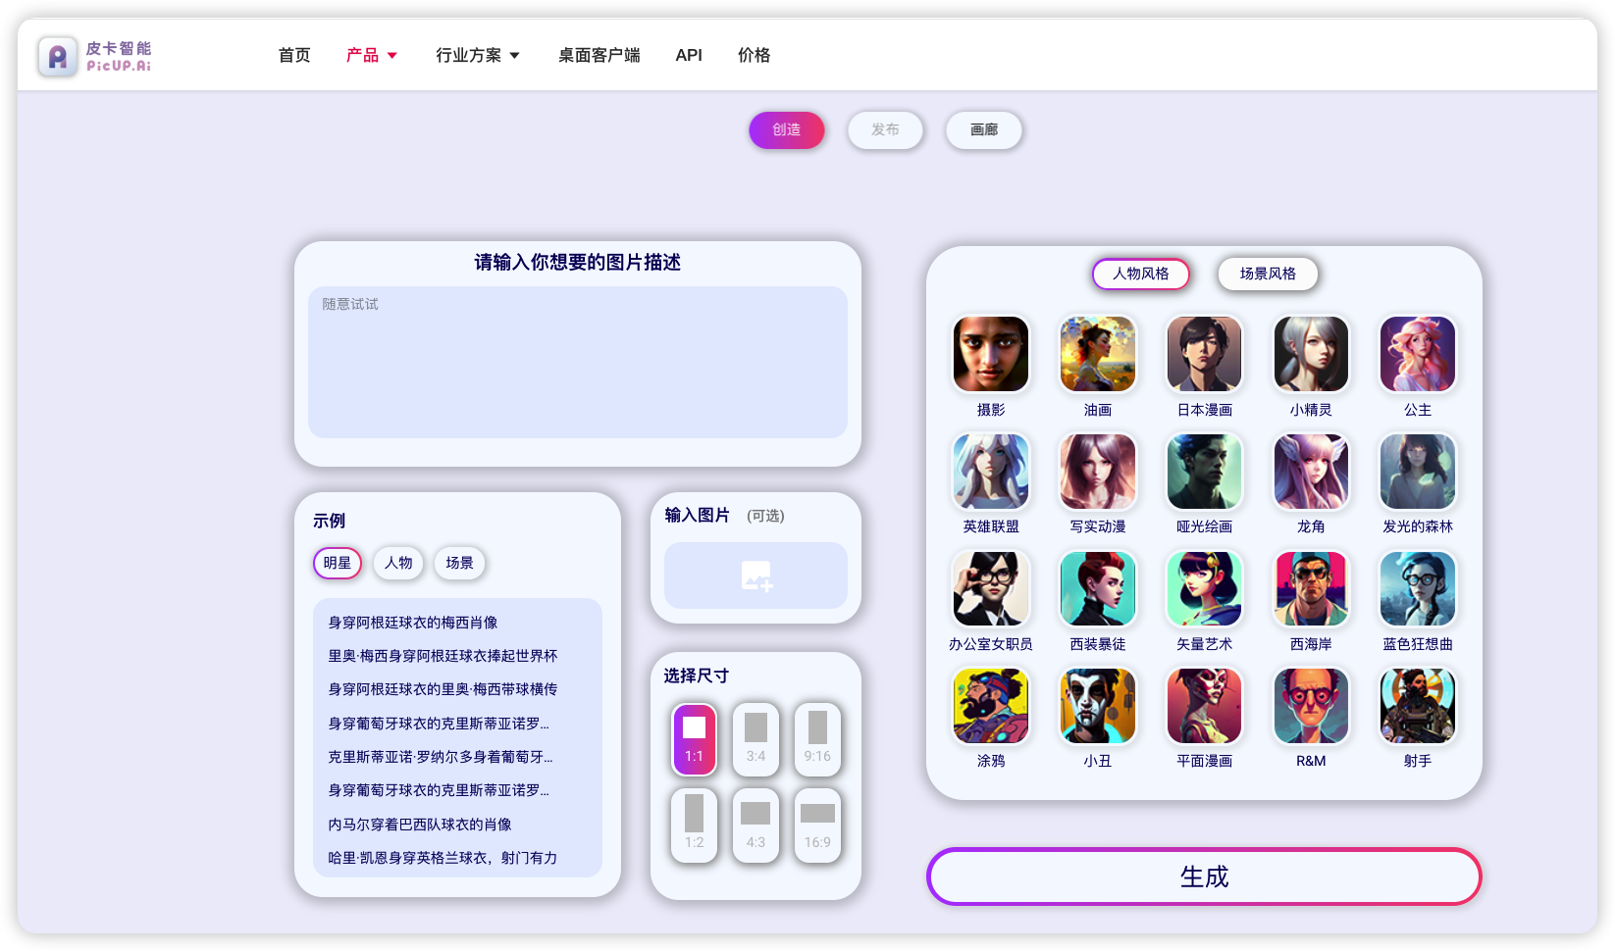The height and width of the screenshot is (951, 1615).
Task: Select the 3:4 aspect ratio option
Action: coord(755,739)
